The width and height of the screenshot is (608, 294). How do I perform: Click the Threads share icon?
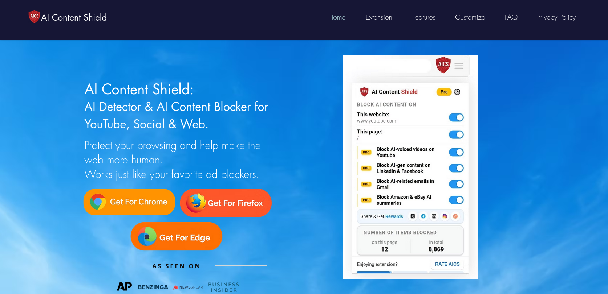pyautogui.click(x=434, y=216)
